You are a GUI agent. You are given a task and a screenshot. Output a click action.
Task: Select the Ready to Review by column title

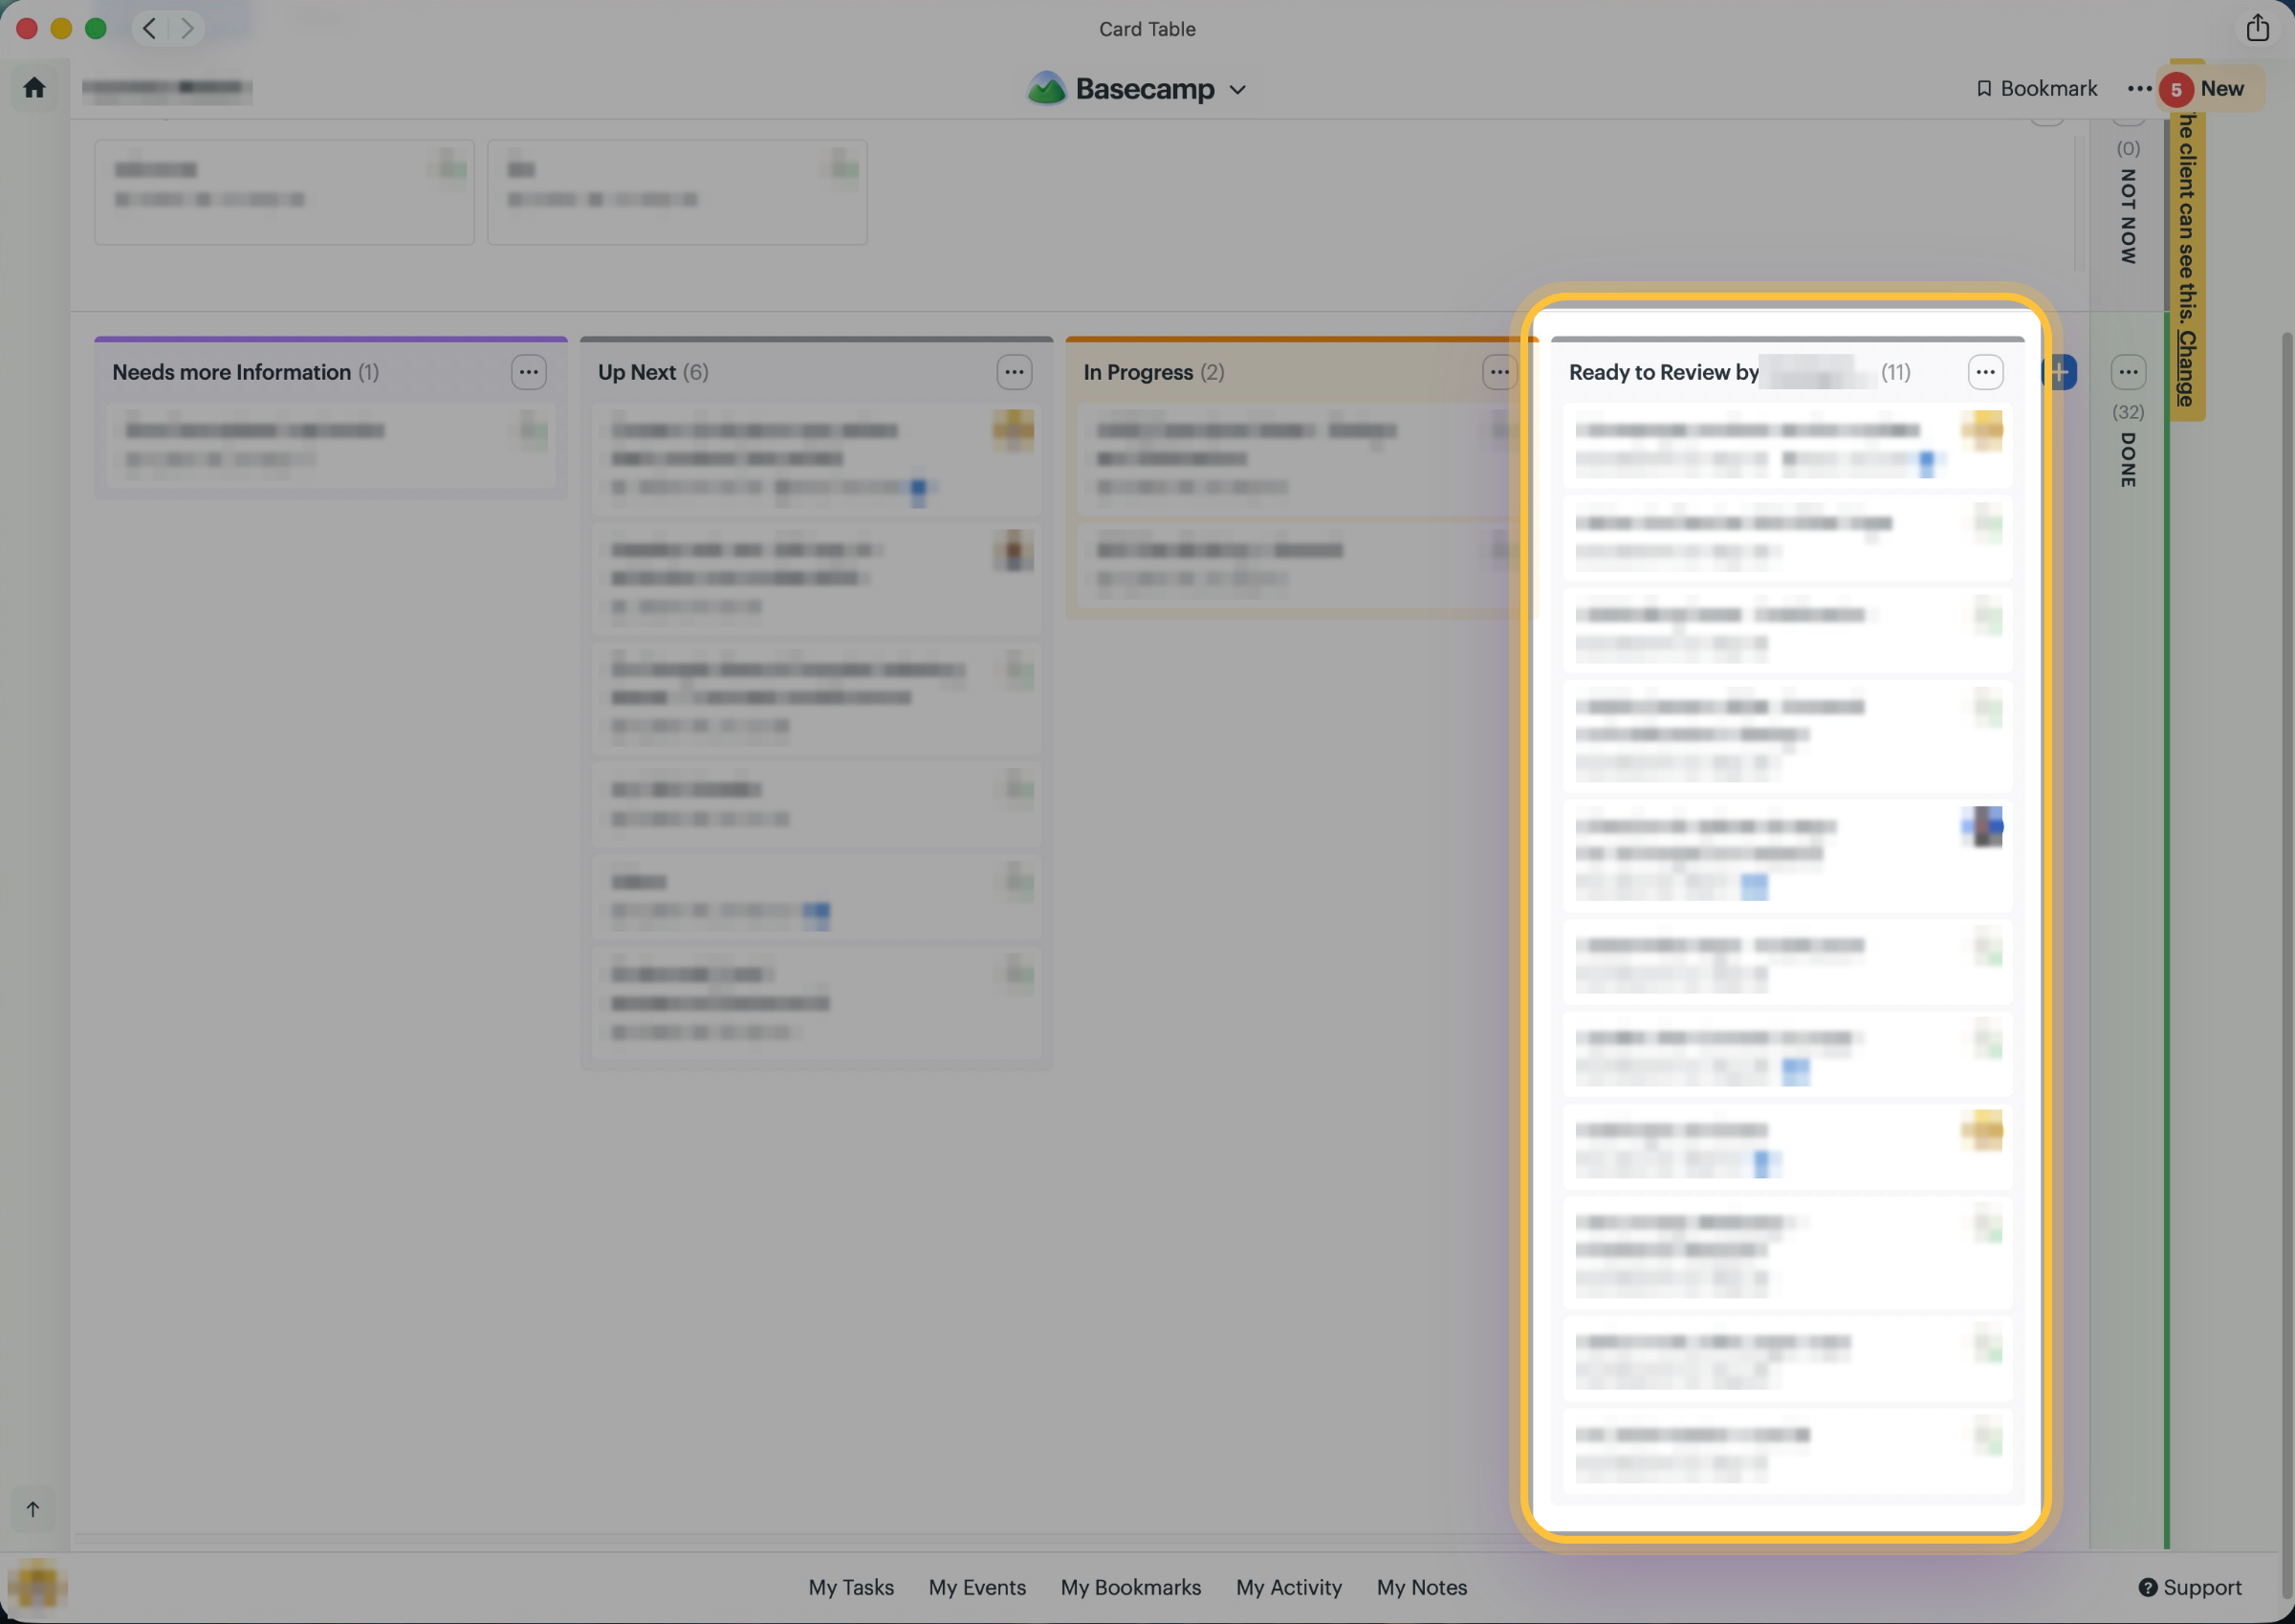[x=1663, y=372]
